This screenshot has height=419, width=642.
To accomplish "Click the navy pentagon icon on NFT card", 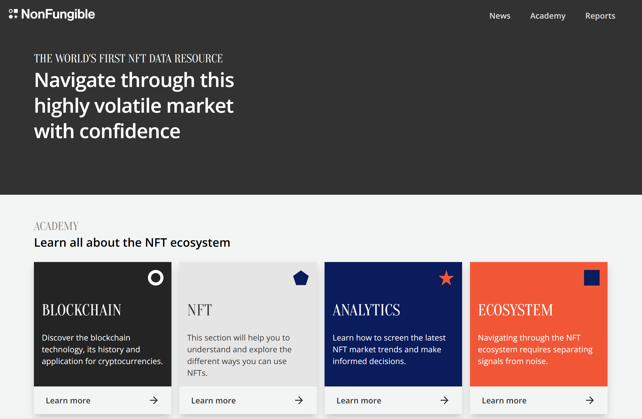I will [x=301, y=278].
